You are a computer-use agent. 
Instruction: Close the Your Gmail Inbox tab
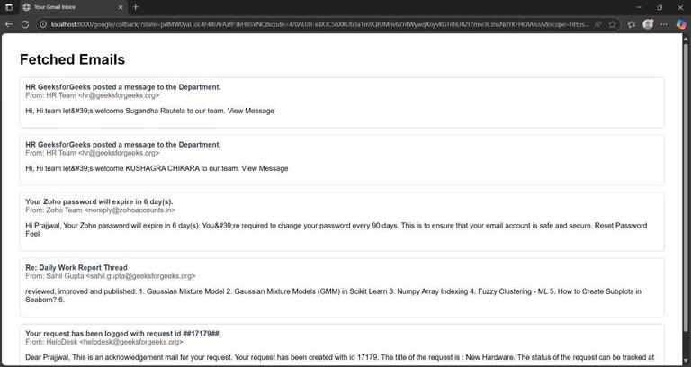pyautogui.click(x=121, y=7)
